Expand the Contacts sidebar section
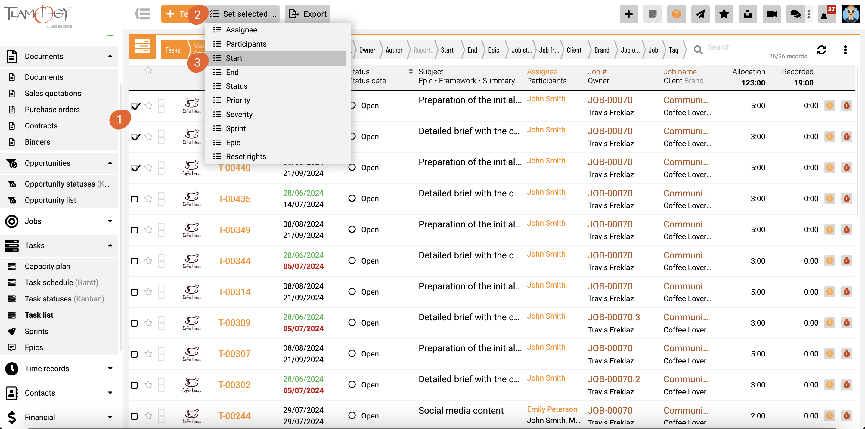865x429 pixels. (110, 393)
